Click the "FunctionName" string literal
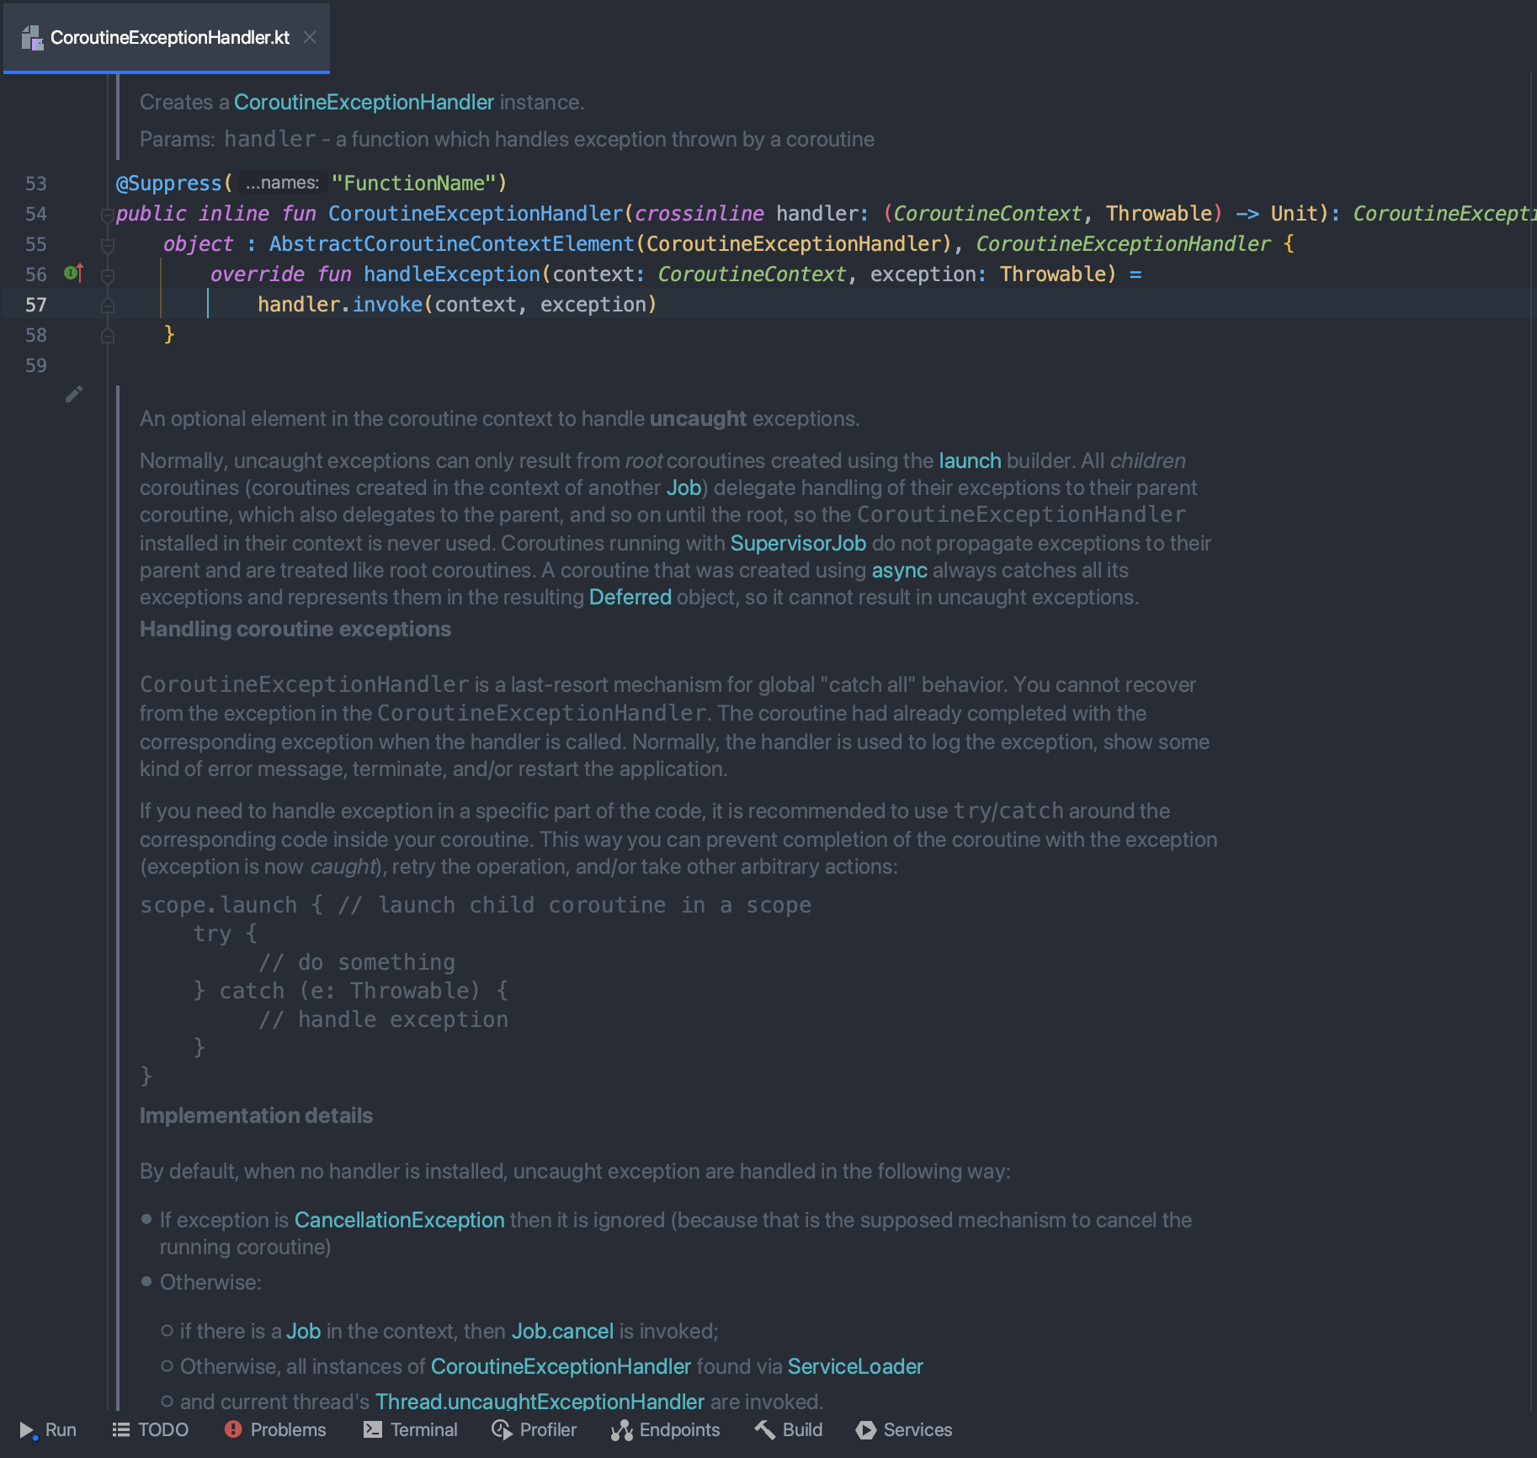The height and width of the screenshot is (1458, 1537). click(x=414, y=183)
